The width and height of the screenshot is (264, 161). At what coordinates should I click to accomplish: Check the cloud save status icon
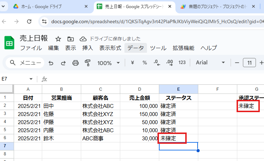coord(83,39)
